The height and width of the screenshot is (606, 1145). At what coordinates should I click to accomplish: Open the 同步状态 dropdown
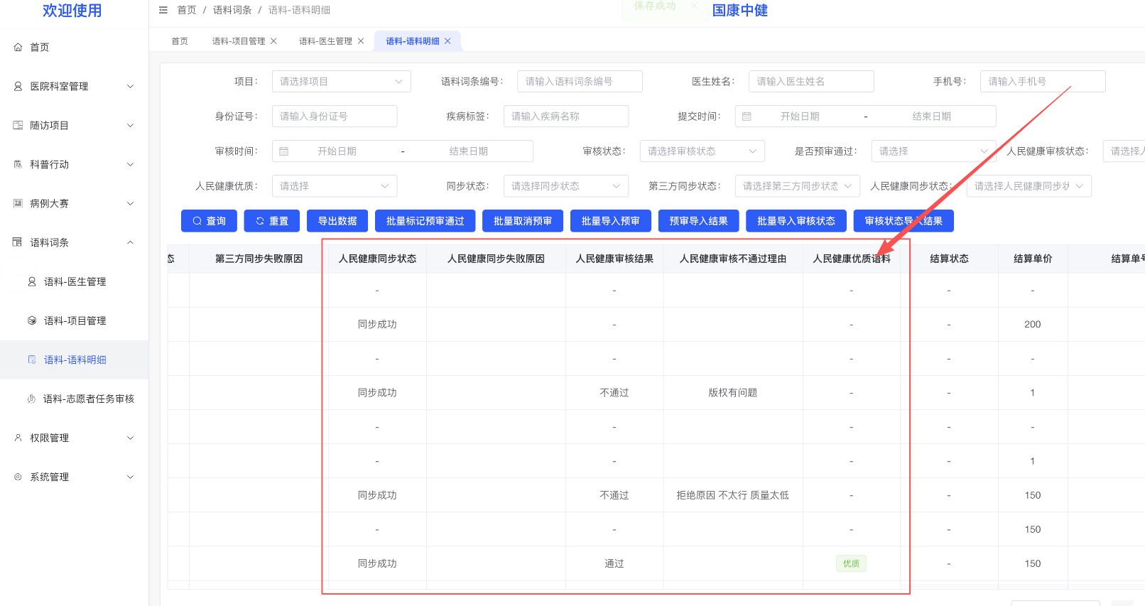(x=566, y=186)
